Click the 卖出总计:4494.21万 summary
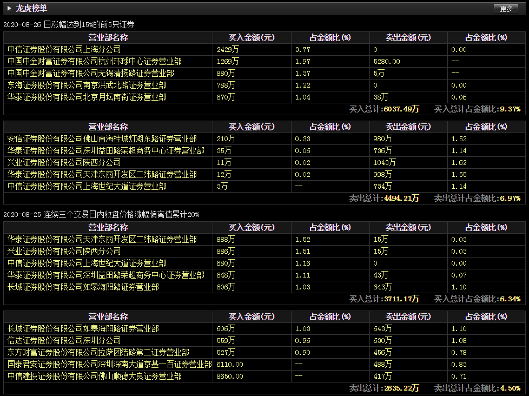 pos(384,199)
